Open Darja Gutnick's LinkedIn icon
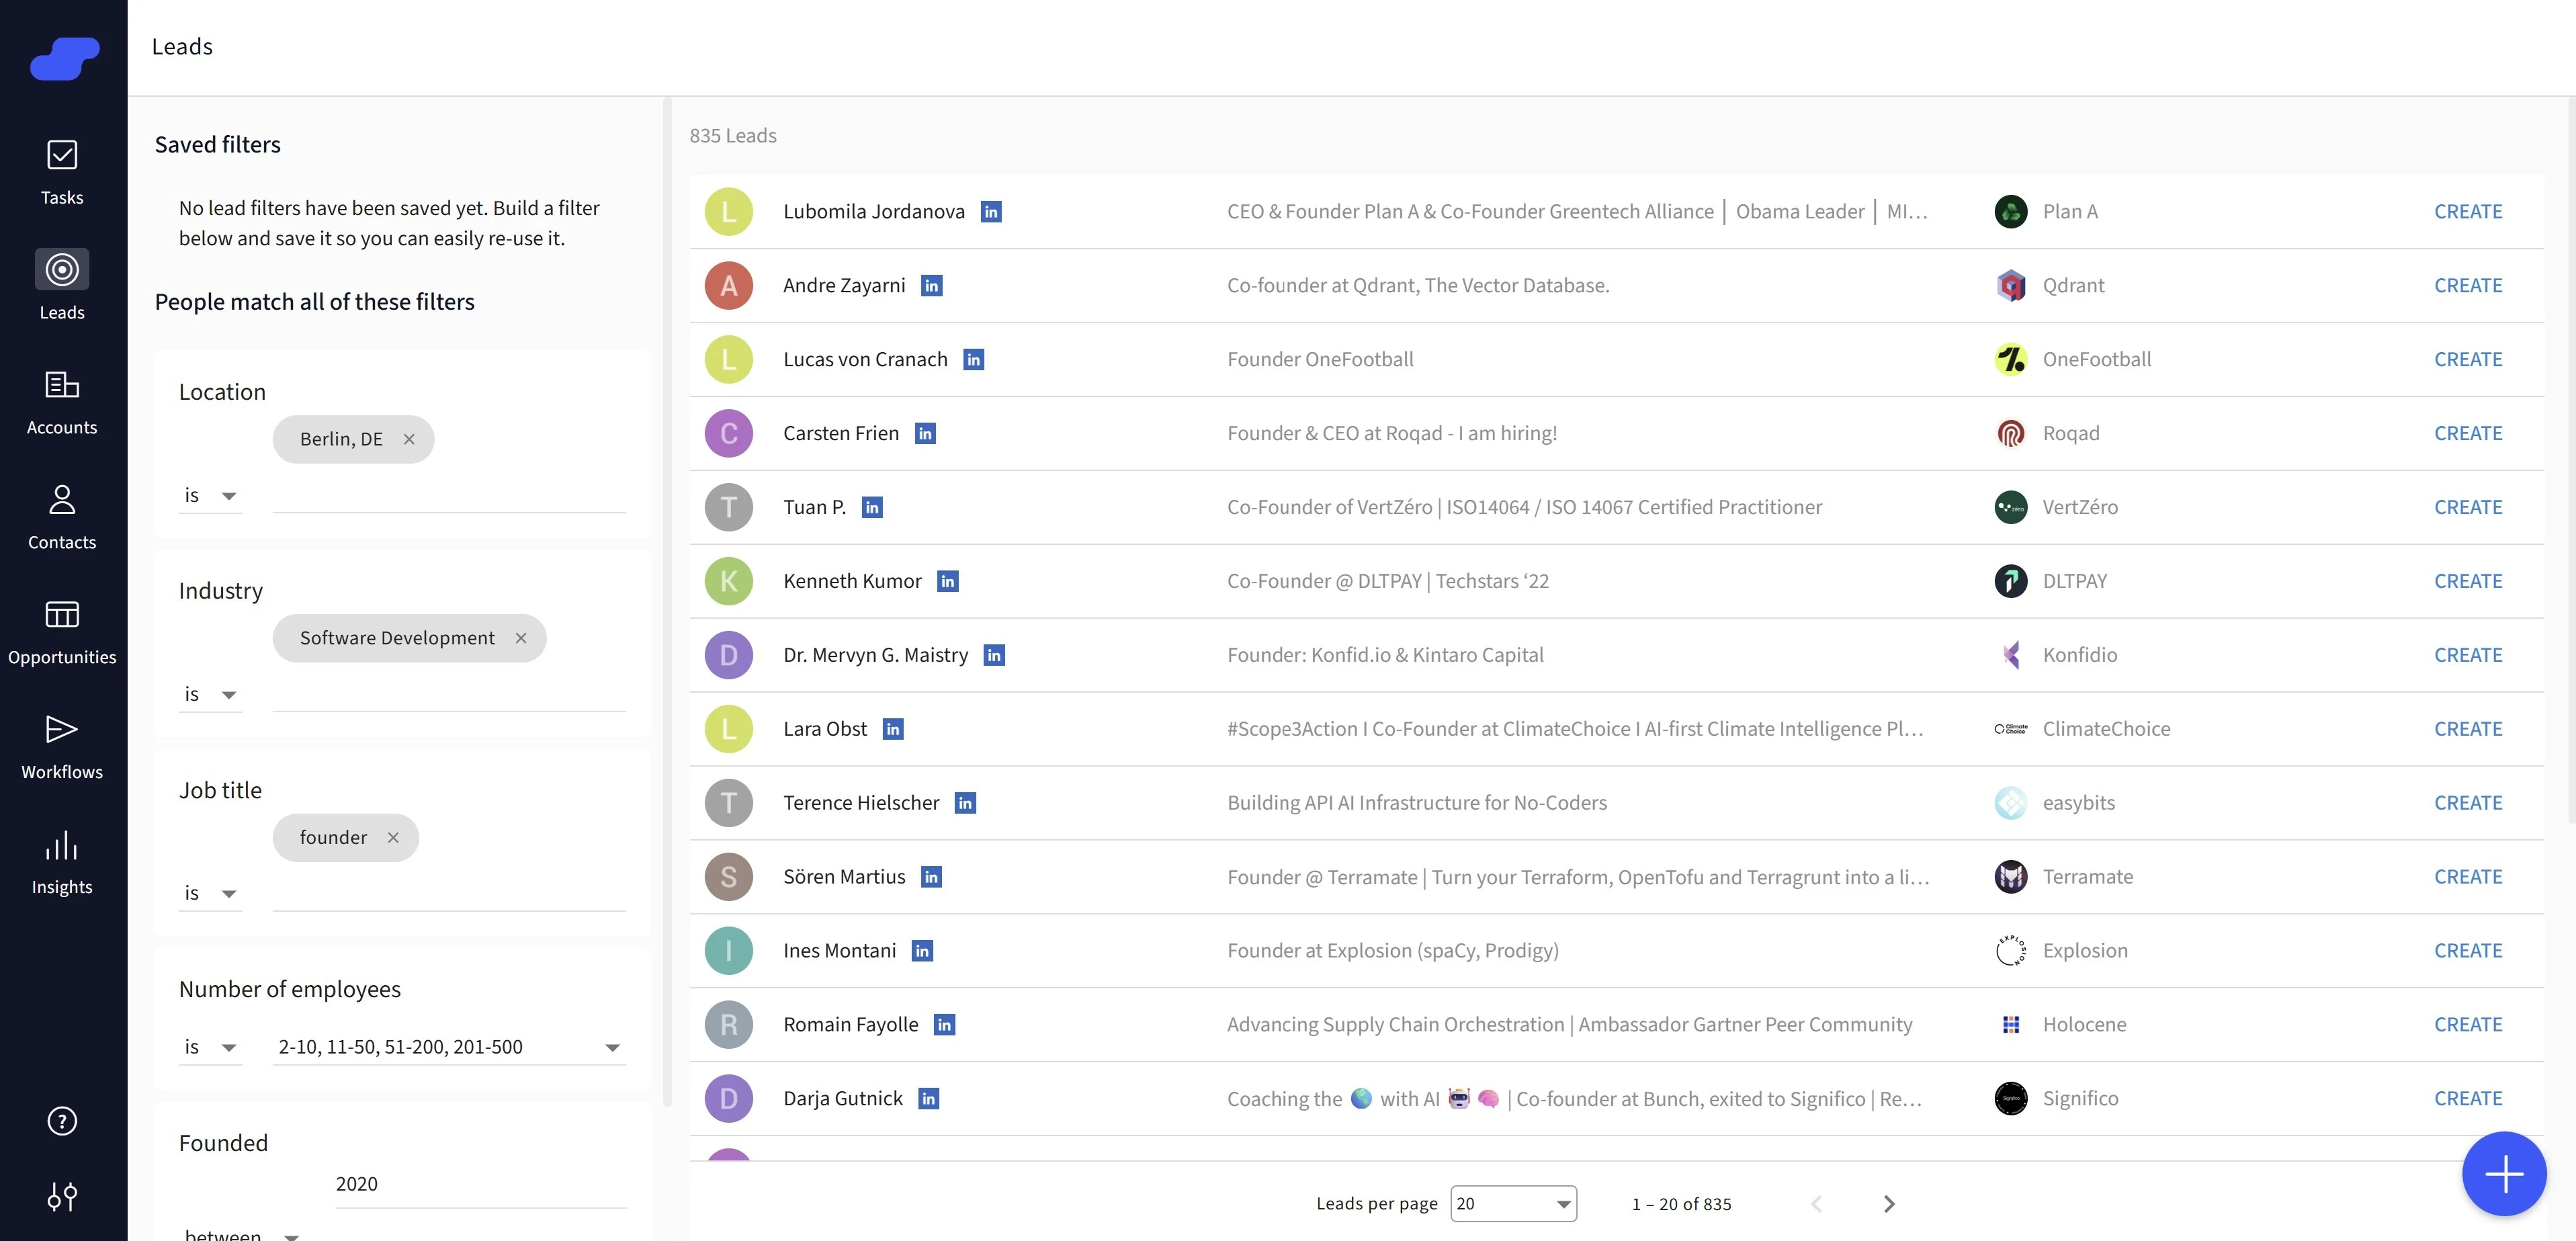Viewport: 2576px width, 1241px height. click(928, 1099)
